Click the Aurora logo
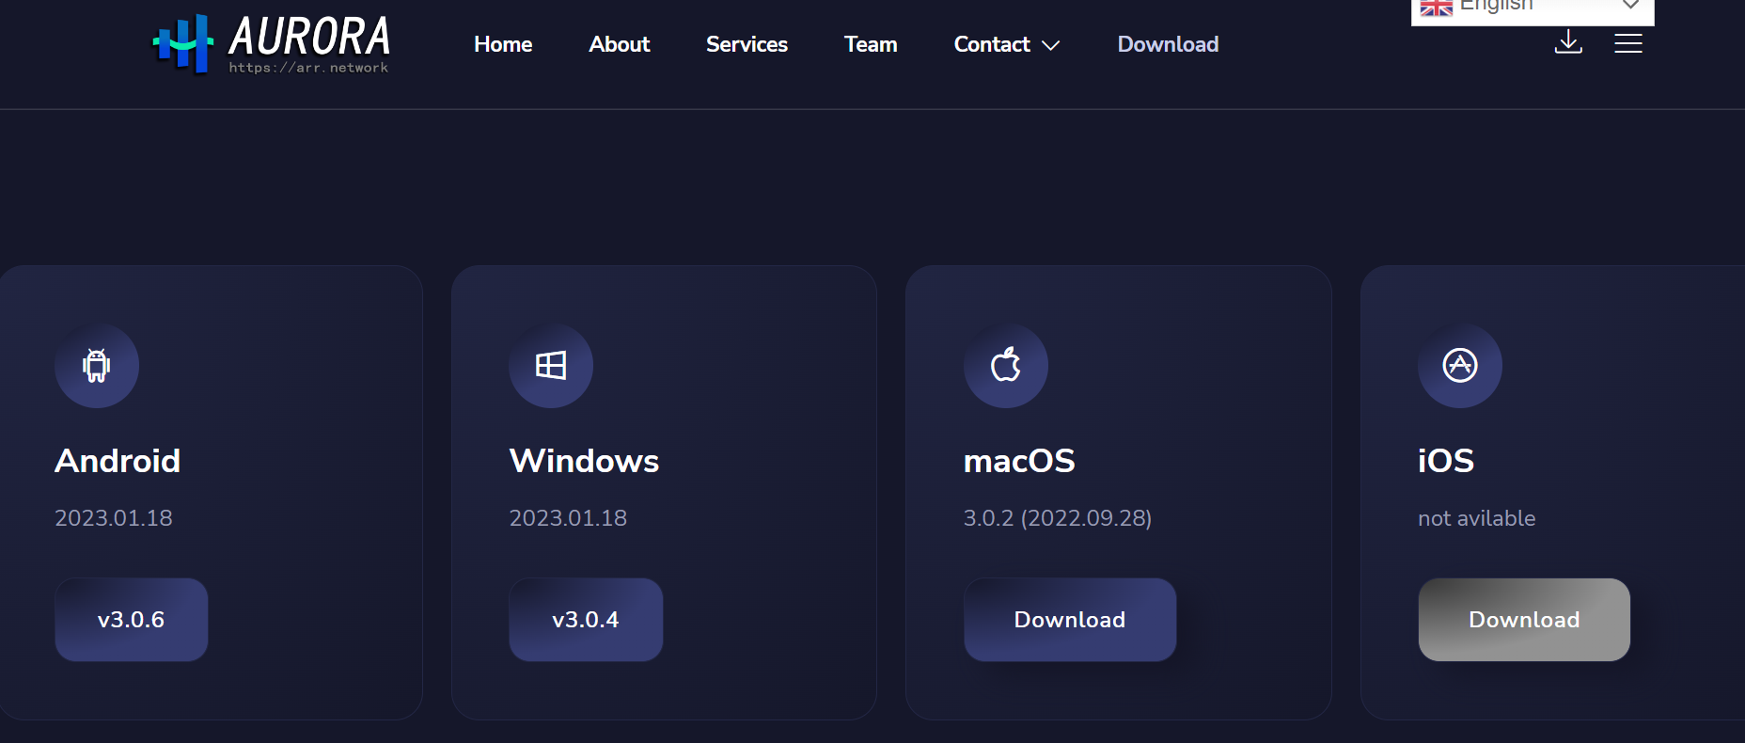Viewport: 1745px width, 743px height. point(272,43)
